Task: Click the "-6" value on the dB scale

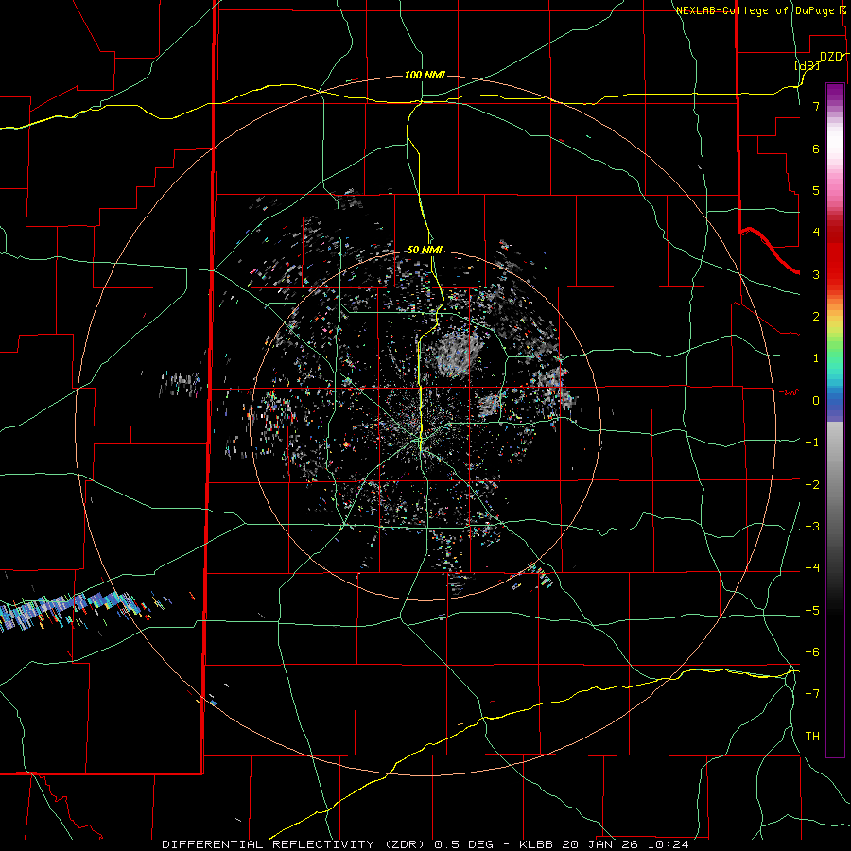Action: [x=812, y=652]
